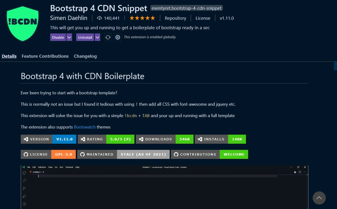337x209 pixels.
Task: Click the License GPL-3.0 badge
Action: click(x=48, y=154)
